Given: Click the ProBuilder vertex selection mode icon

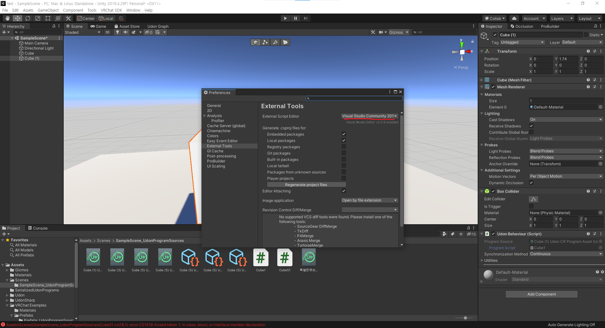Looking at the screenshot, I should [x=265, y=42].
